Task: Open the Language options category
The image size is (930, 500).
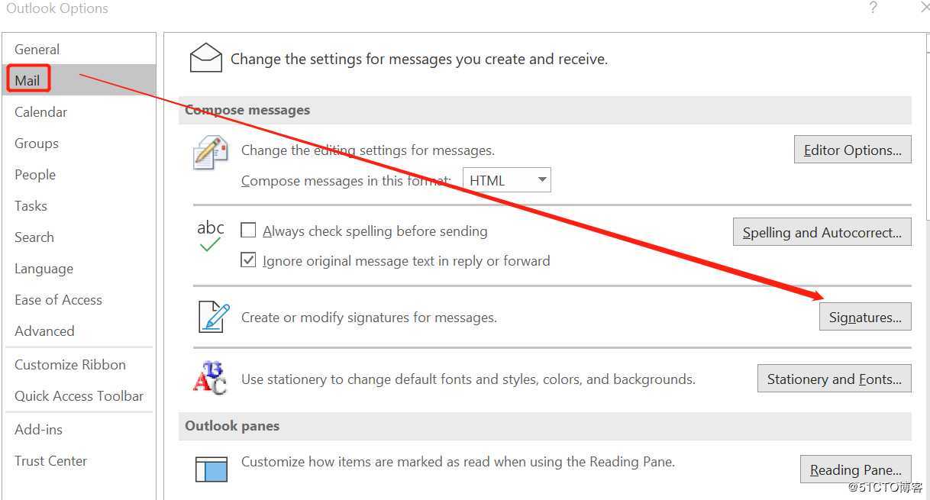Action: point(79,268)
